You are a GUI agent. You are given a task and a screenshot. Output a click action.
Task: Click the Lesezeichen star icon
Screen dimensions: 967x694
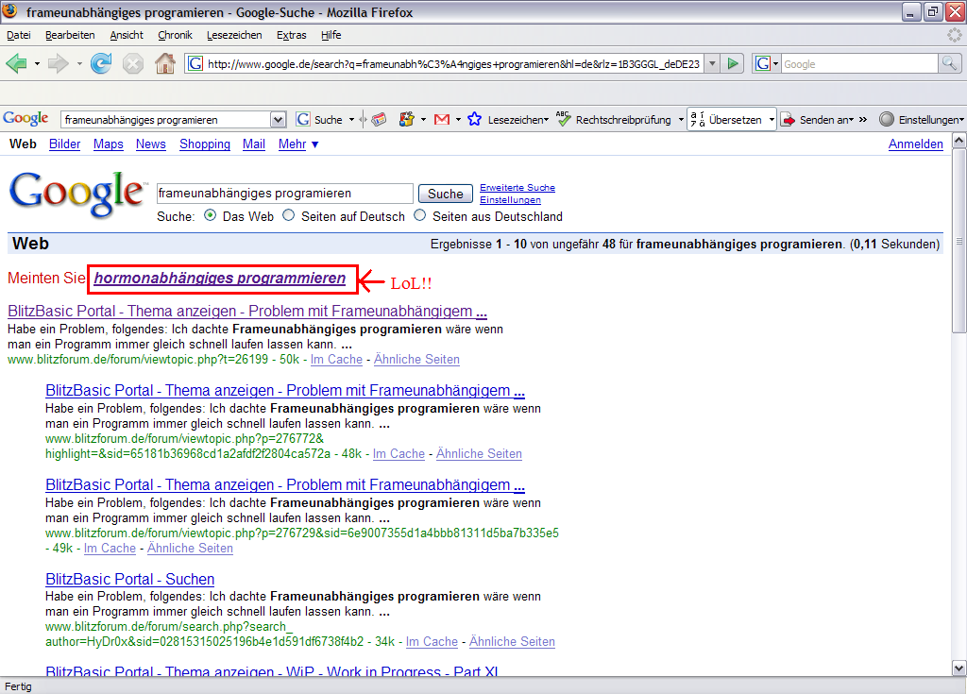(474, 120)
